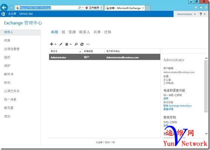210x150 pixels.
Task: Click the search magnifier in toolbar
Action: click(x=76, y=44)
